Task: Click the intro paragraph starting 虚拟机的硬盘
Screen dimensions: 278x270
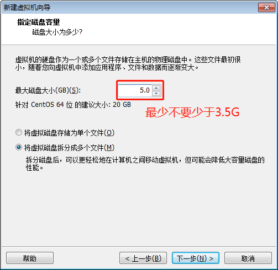Action: 128,63
